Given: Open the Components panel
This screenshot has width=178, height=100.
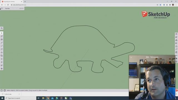Looking at the screenshot, I should (176, 40).
